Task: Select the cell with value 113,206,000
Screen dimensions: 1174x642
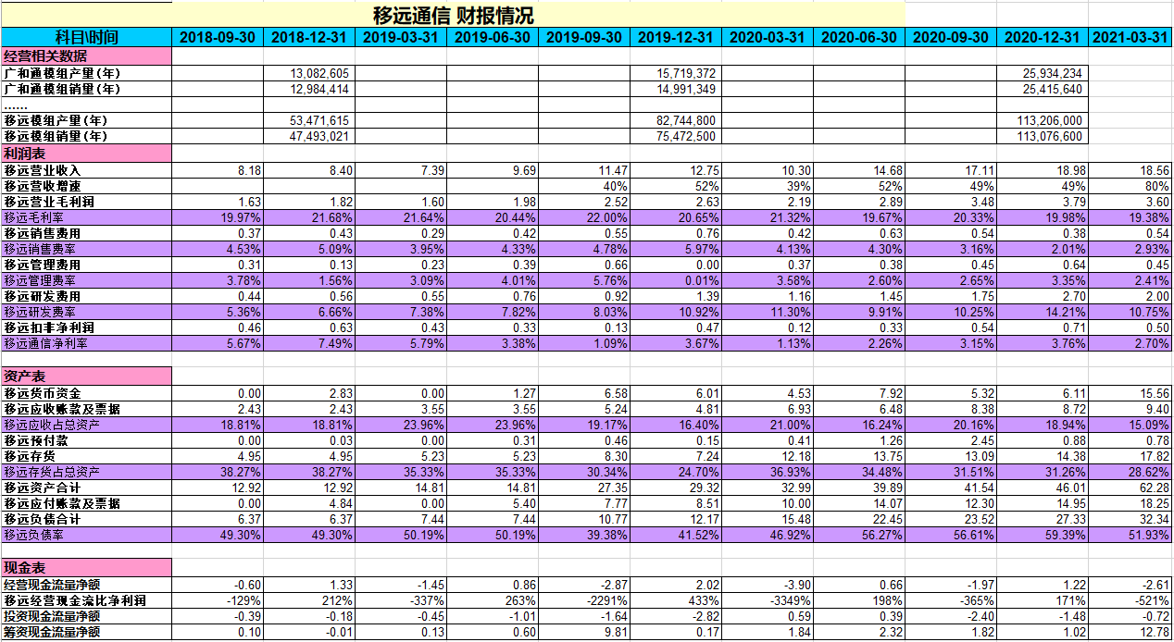Action: (1042, 120)
